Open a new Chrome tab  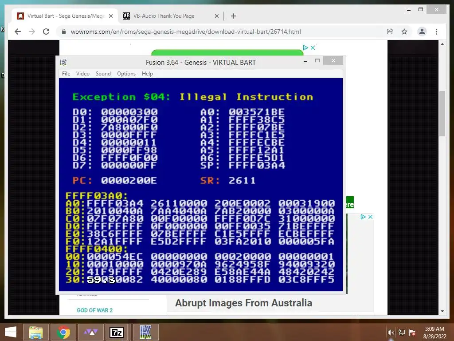click(234, 16)
